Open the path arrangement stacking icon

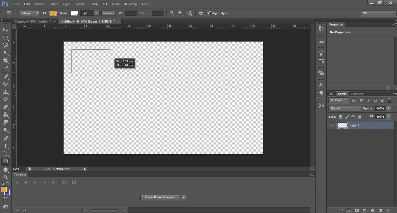189,13
